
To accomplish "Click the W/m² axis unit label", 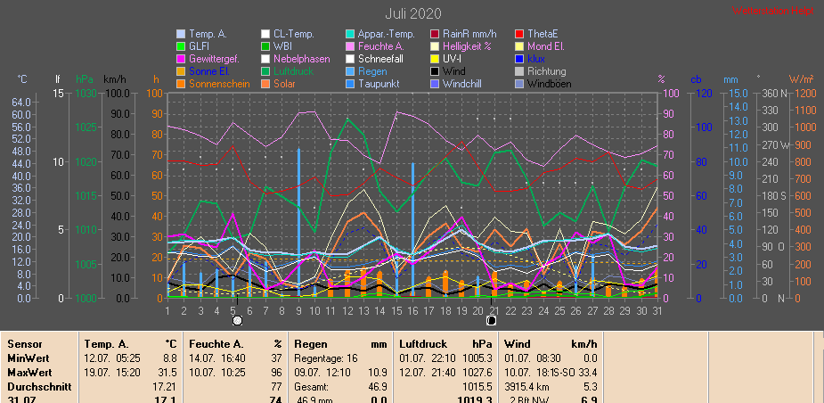I will coord(802,79).
